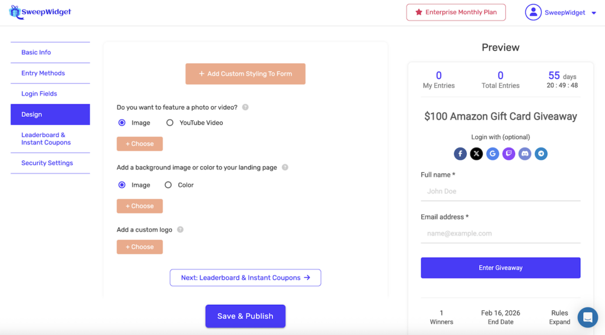
Task: Click the Save & Publish button
Action: [x=245, y=316]
